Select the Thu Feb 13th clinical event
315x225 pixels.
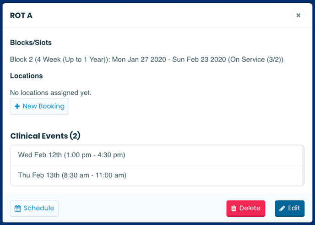(156, 176)
